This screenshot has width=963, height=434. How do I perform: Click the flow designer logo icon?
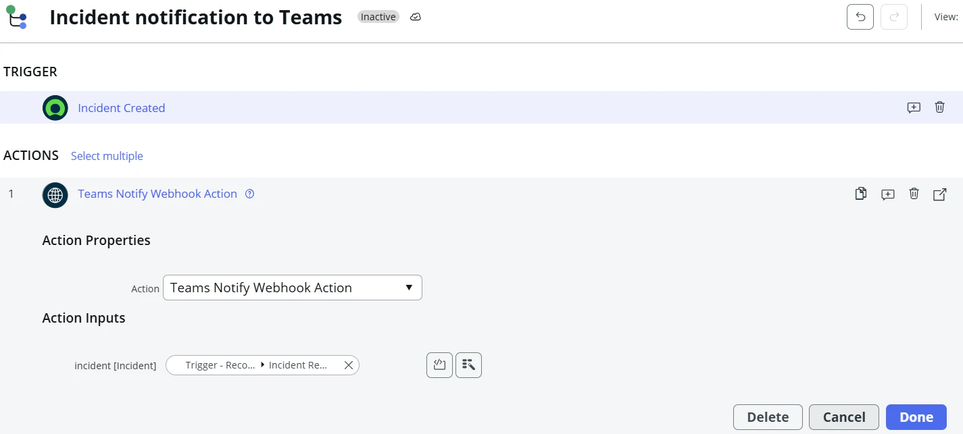click(16, 17)
